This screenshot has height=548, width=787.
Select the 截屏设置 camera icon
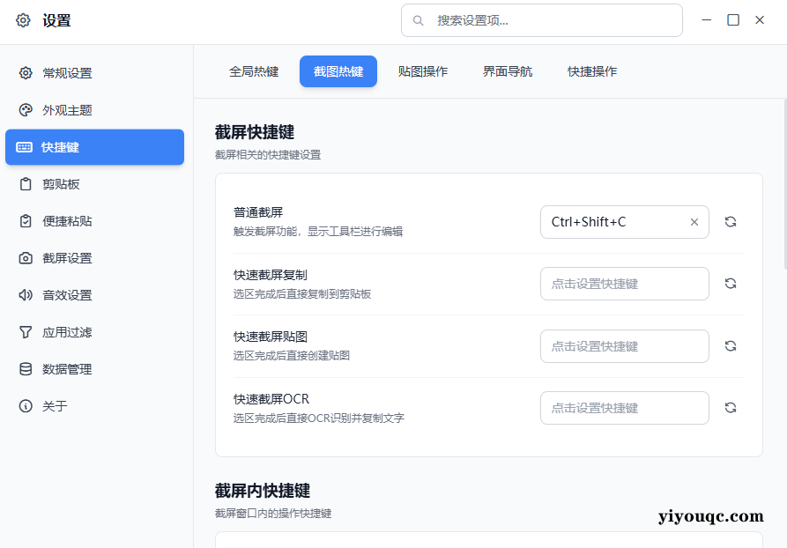tap(26, 258)
